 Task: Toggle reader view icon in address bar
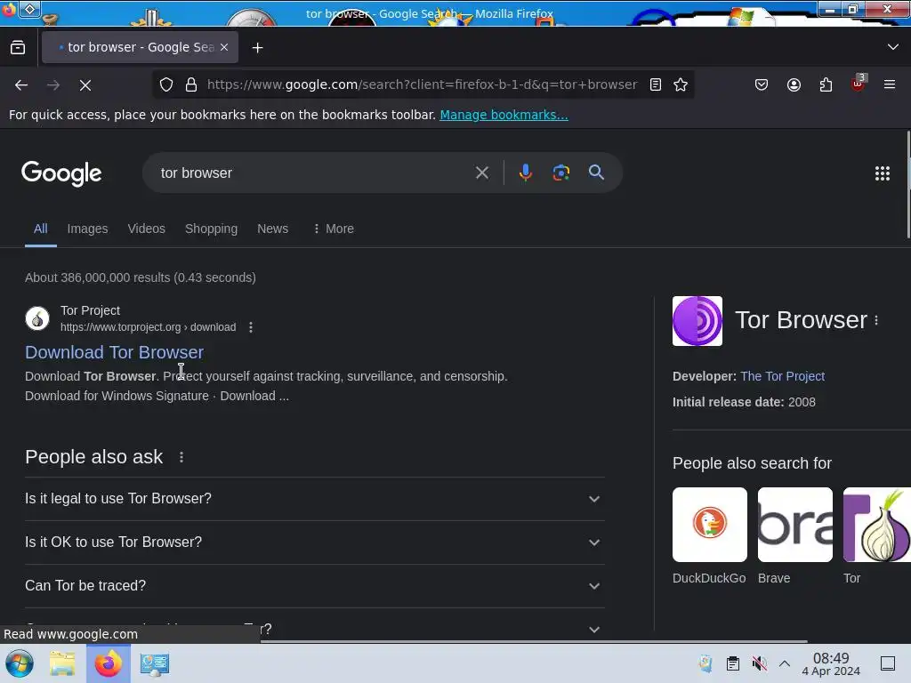[x=656, y=84]
